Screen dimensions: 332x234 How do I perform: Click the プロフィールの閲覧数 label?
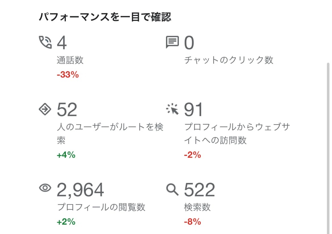click(x=101, y=207)
